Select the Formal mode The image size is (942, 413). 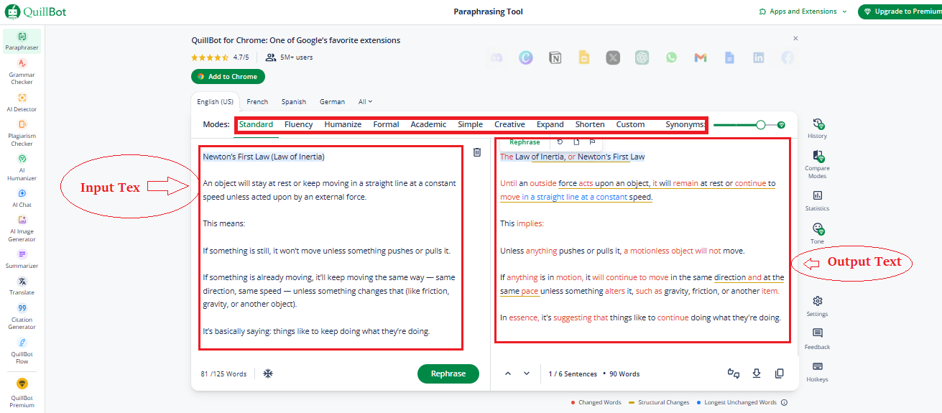pos(386,124)
